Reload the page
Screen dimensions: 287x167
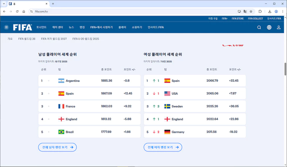pyautogui.click(x=17, y=11)
